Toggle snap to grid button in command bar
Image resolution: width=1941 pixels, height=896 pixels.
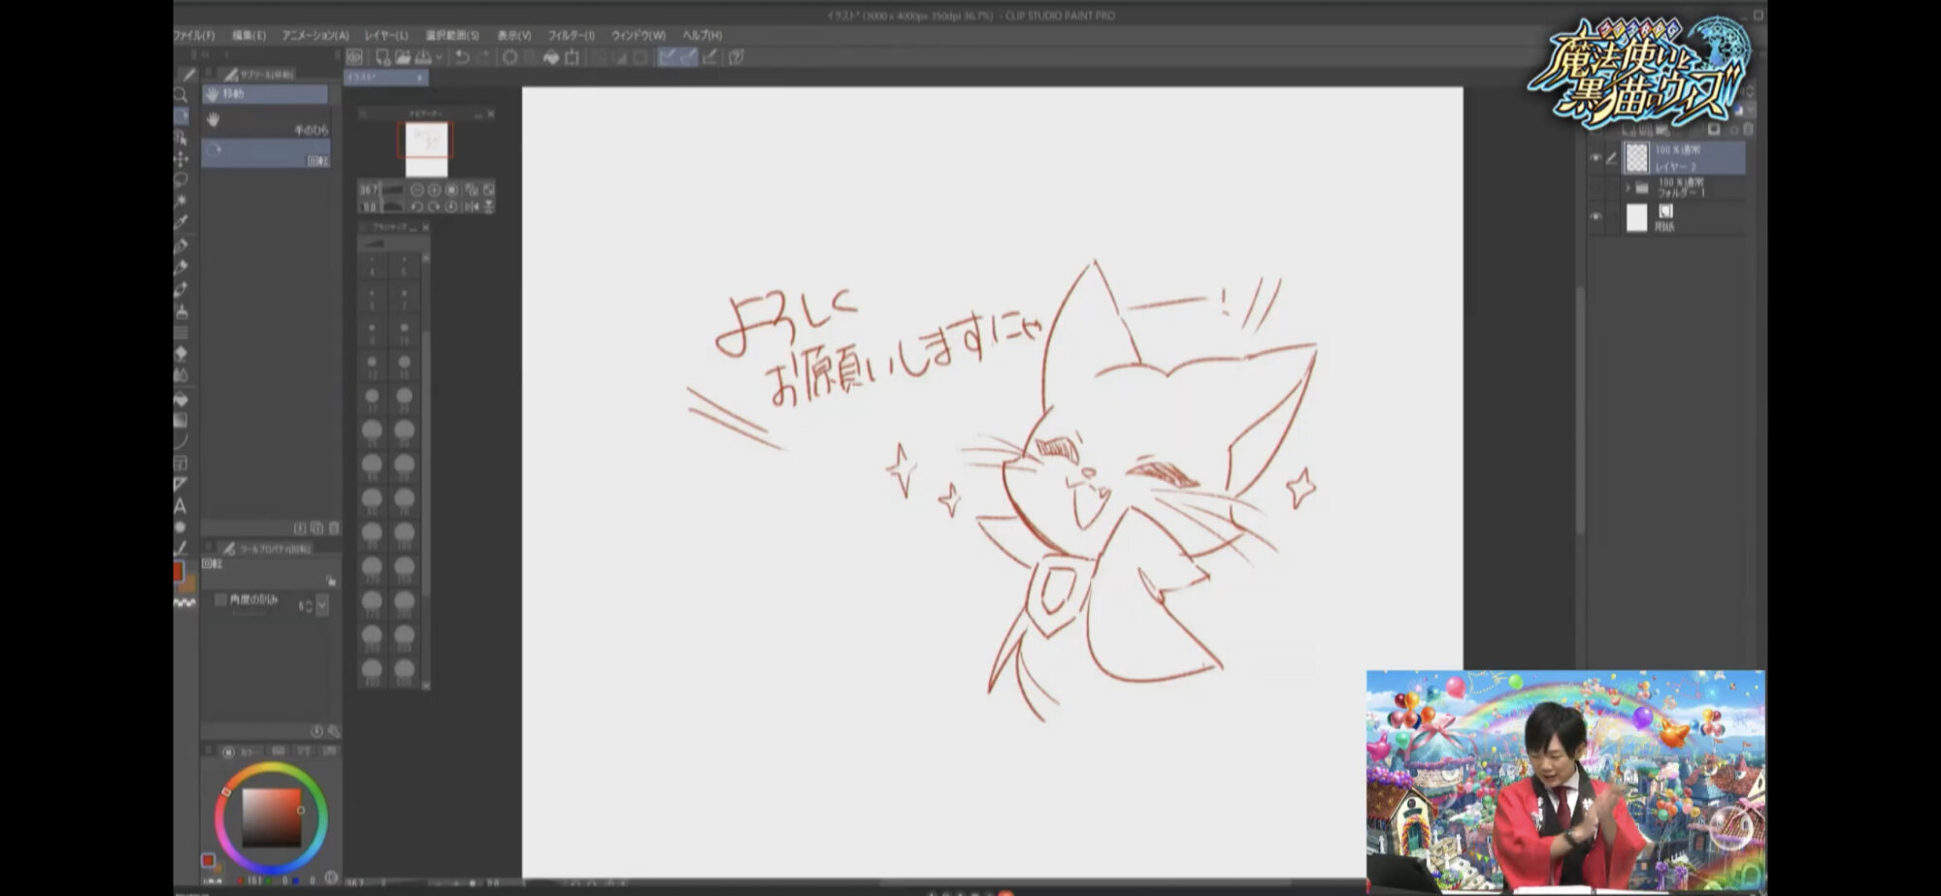[x=709, y=57]
